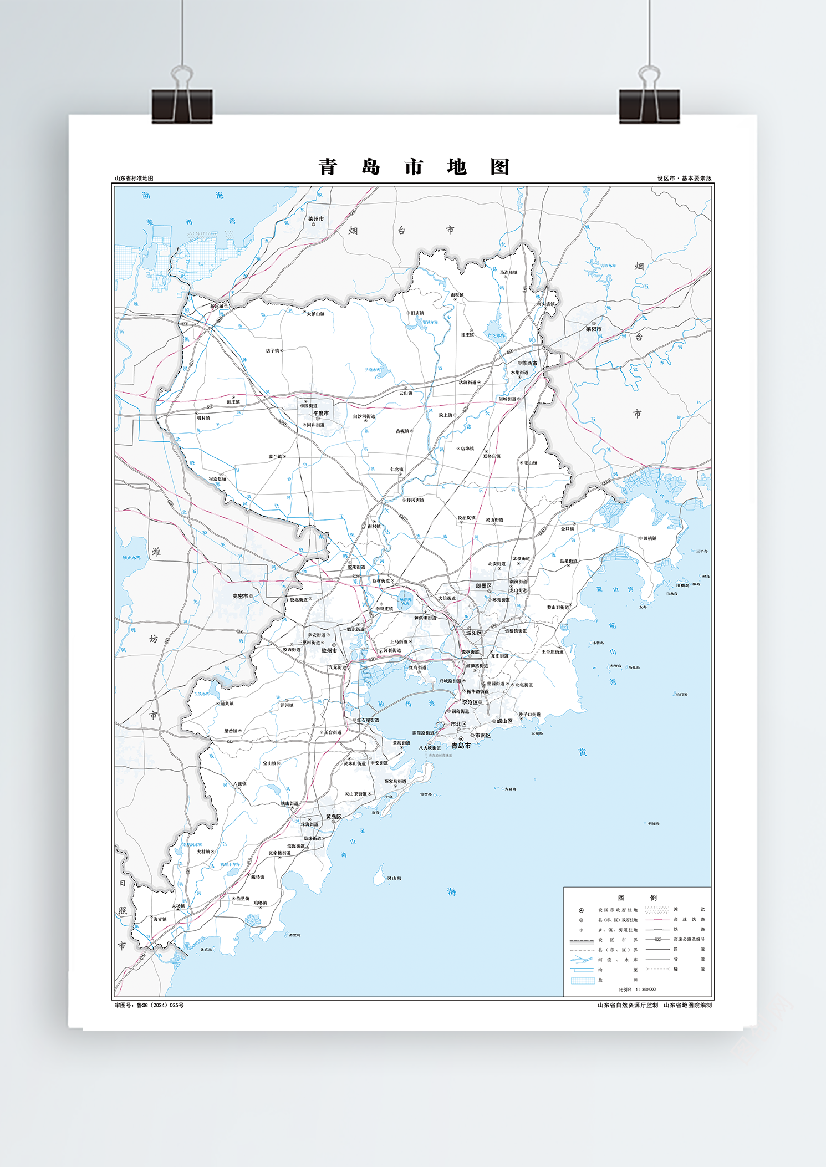This screenshot has height=1167, width=826.
Task: Click the 市南区 district seat marker
Action: coord(472,735)
